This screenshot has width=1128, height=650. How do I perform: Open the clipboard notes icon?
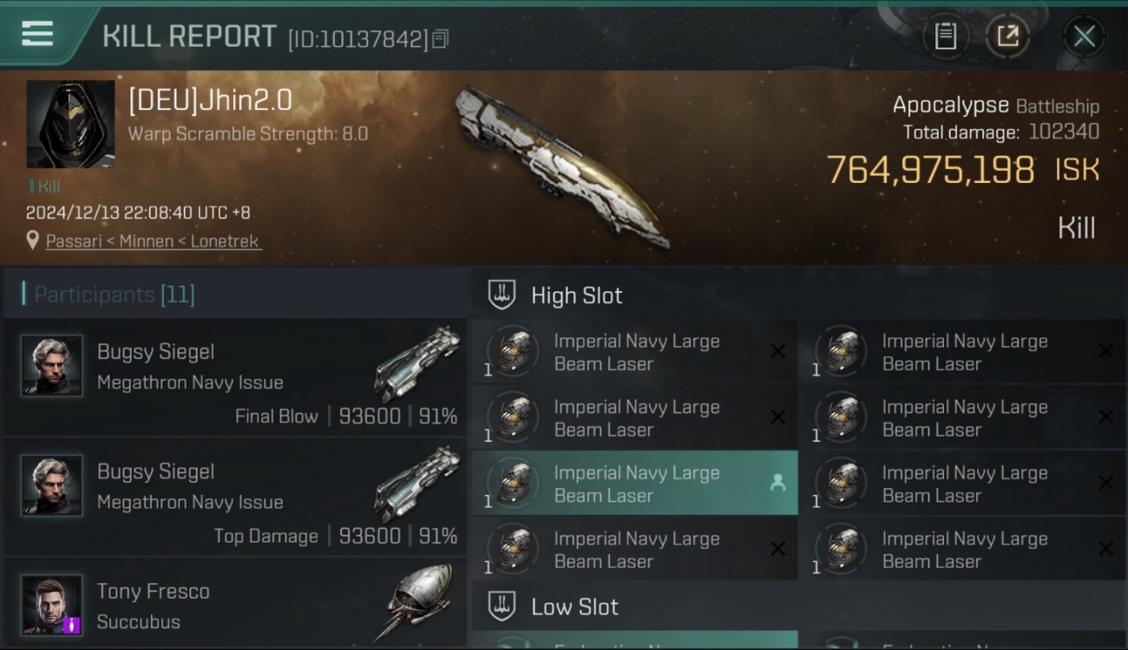(x=945, y=36)
